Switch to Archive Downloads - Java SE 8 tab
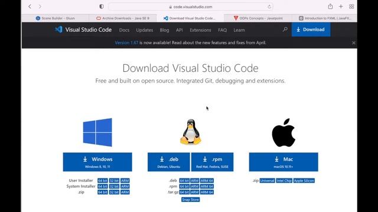Image resolution: width=378 pixels, height=212 pixels. (123, 18)
